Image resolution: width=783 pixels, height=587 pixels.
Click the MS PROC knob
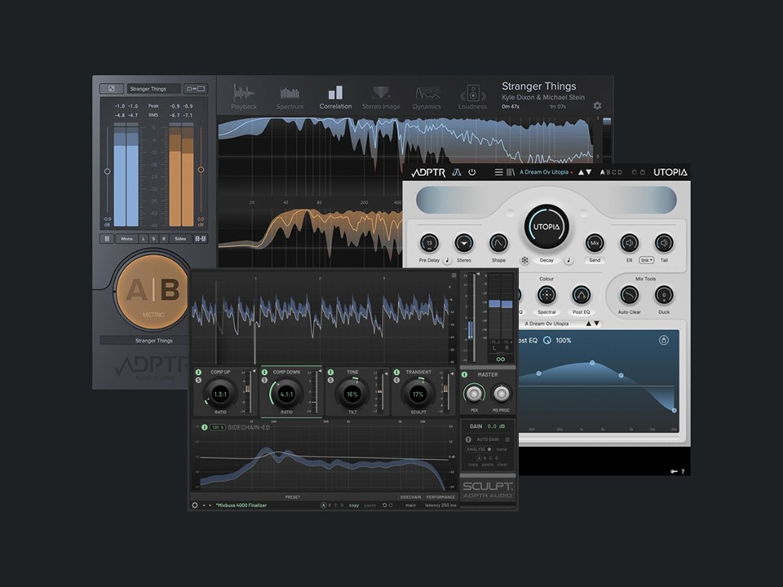pos(502,394)
